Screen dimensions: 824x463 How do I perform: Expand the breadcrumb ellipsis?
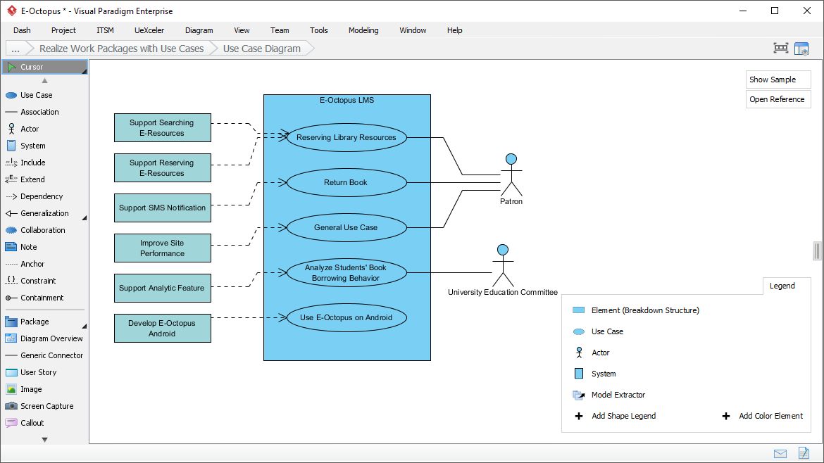[15, 49]
